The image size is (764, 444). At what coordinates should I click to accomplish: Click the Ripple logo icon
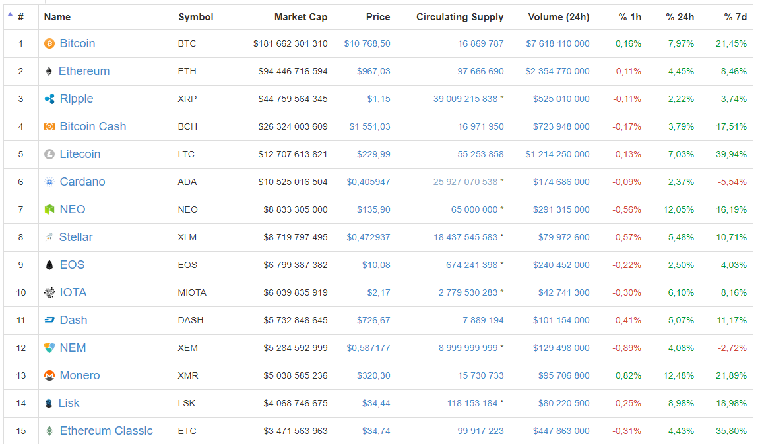(x=49, y=99)
